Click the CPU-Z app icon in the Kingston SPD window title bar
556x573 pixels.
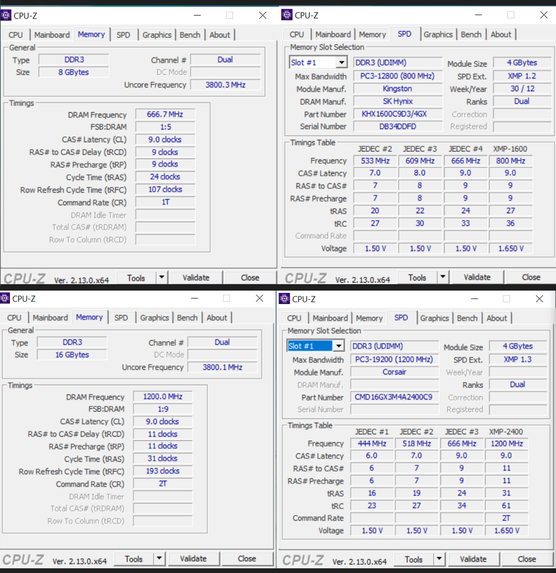[287, 15]
